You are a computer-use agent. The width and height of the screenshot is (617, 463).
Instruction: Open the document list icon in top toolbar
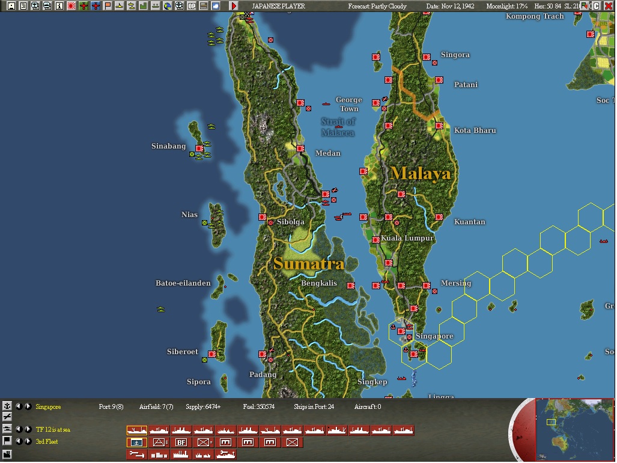click(23, 6)
